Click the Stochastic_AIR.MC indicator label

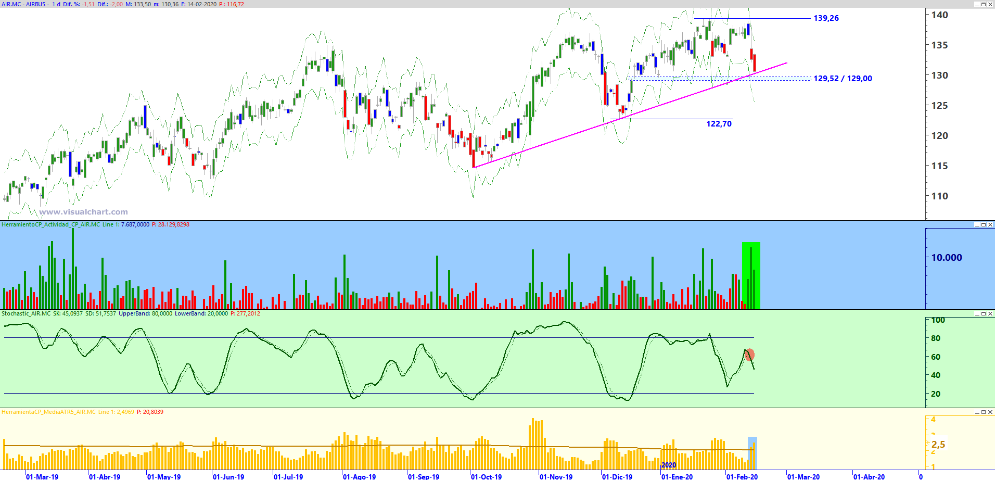tap(26, 313)
